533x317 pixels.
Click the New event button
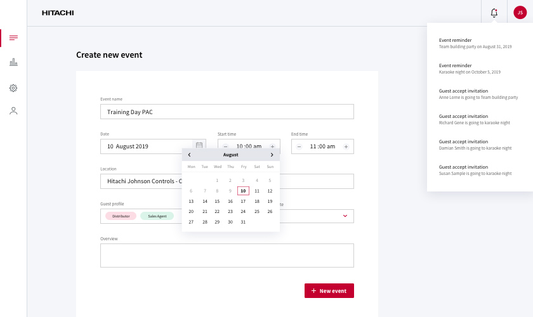tap(329, 291)
